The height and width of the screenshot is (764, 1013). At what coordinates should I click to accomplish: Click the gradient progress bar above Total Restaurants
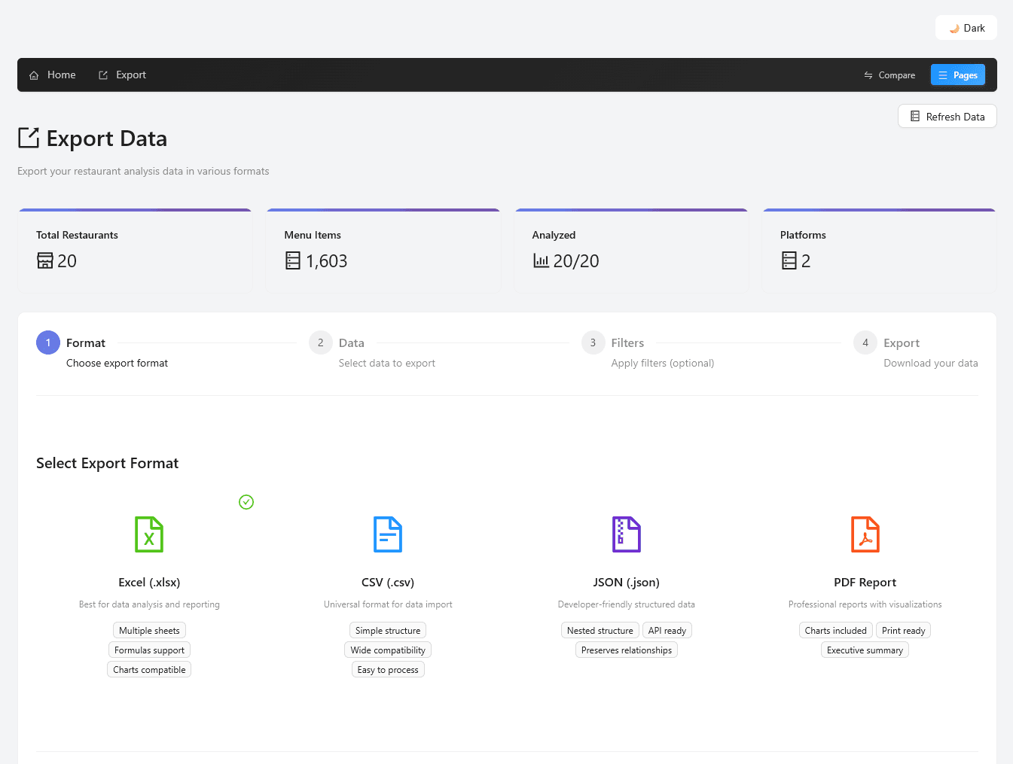click(x=135, y=210)
